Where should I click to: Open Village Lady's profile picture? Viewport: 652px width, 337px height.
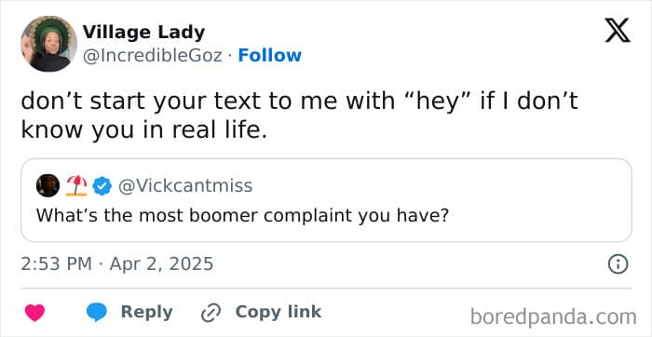tap(49, 44)
